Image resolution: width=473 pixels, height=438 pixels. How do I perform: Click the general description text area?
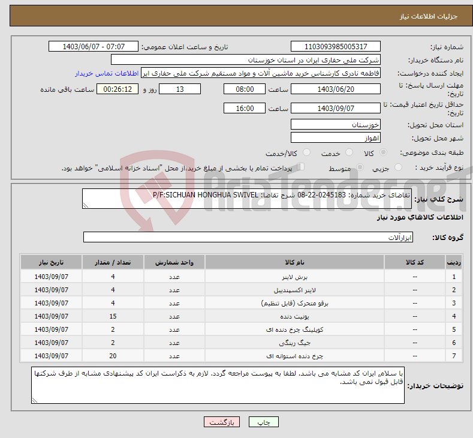(247, 199)
